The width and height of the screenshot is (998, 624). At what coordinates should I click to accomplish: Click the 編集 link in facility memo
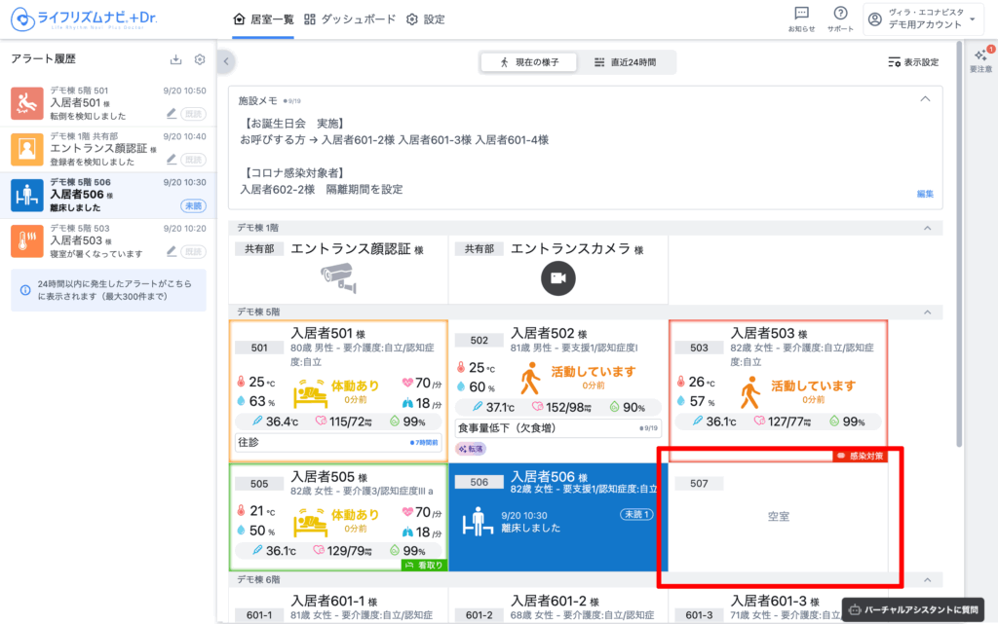coord(924,194)
